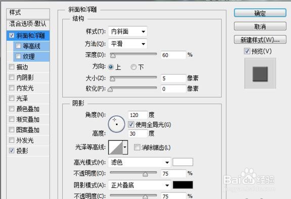Enable the 描边 checkbox
The width and height of the screenshot is (291, 199).
12,67
